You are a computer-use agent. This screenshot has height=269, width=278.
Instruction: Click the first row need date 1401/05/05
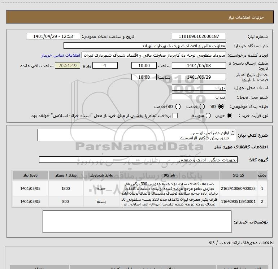(30, 188)
